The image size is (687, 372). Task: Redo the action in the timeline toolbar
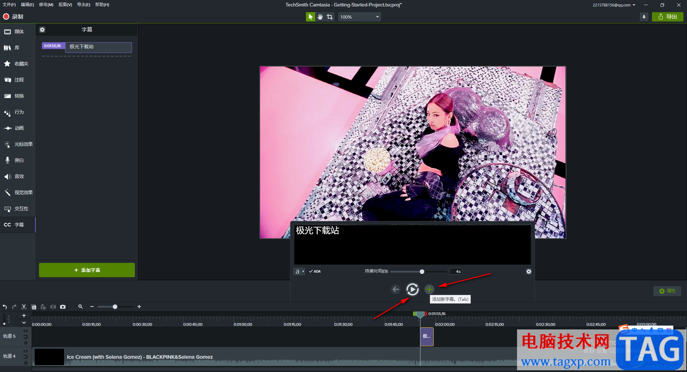[x=14, y=307]
